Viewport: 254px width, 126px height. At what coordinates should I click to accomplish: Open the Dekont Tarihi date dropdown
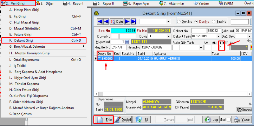point(218,36)
